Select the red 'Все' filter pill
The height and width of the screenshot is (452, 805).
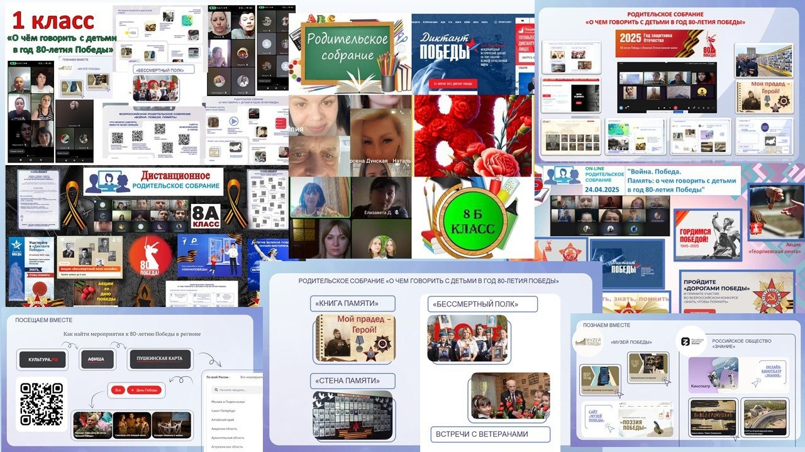click(117, 390)
